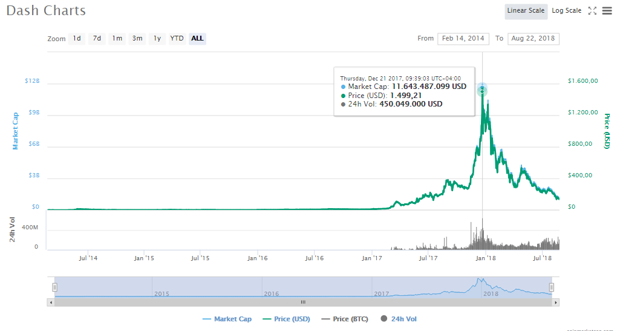The width and height of the screenshot is (620, 331).
Task: Click the $1.600,00 price axis label
Action: click(x=583, y=80)
